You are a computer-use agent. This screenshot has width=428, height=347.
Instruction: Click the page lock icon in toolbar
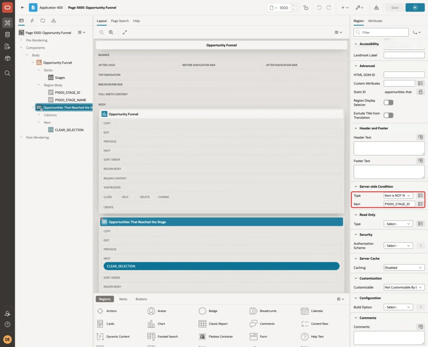click(x=306, y=8)
